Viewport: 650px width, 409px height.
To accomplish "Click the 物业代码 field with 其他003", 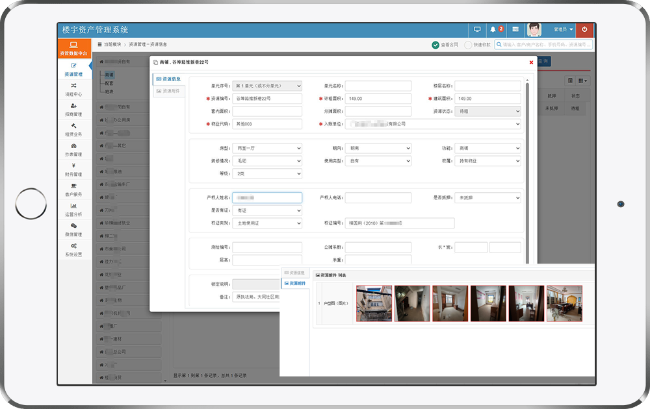I will click(267, 124).
